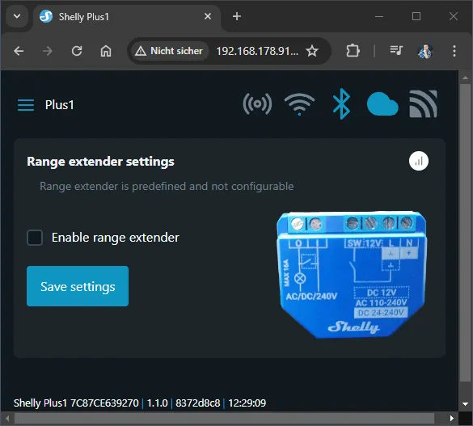Click the browser forward arrow
Image resolution: width=473 pixels, height=426 pixels.
48,51
